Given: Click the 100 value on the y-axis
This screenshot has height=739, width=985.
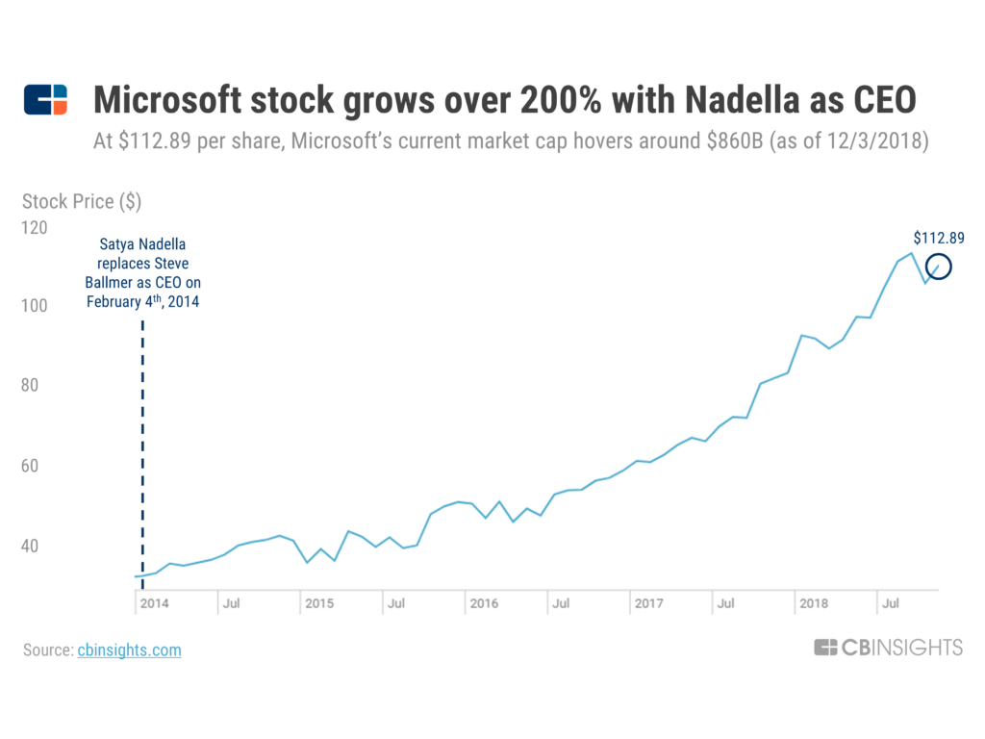Looking at the screenshot, I should 34,306.
